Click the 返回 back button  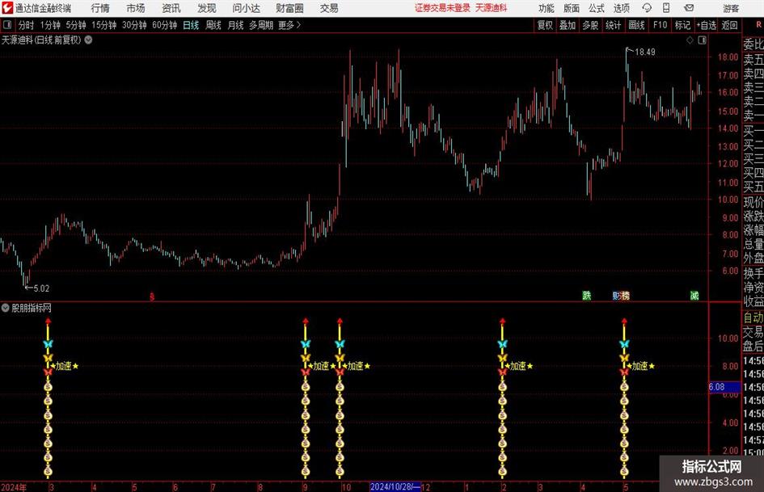click(x=729, y=25)
